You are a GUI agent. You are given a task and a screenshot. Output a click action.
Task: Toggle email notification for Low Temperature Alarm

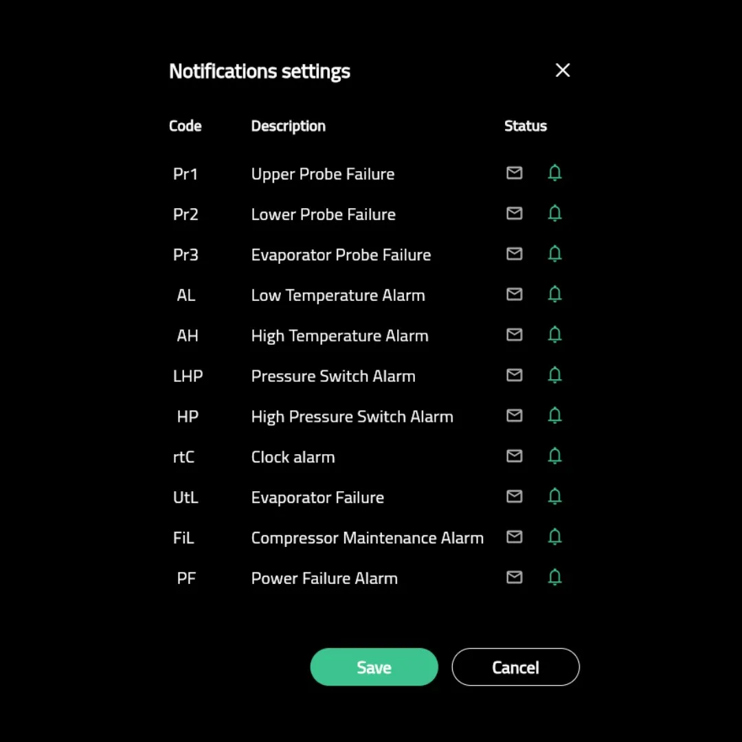point(514,295)
